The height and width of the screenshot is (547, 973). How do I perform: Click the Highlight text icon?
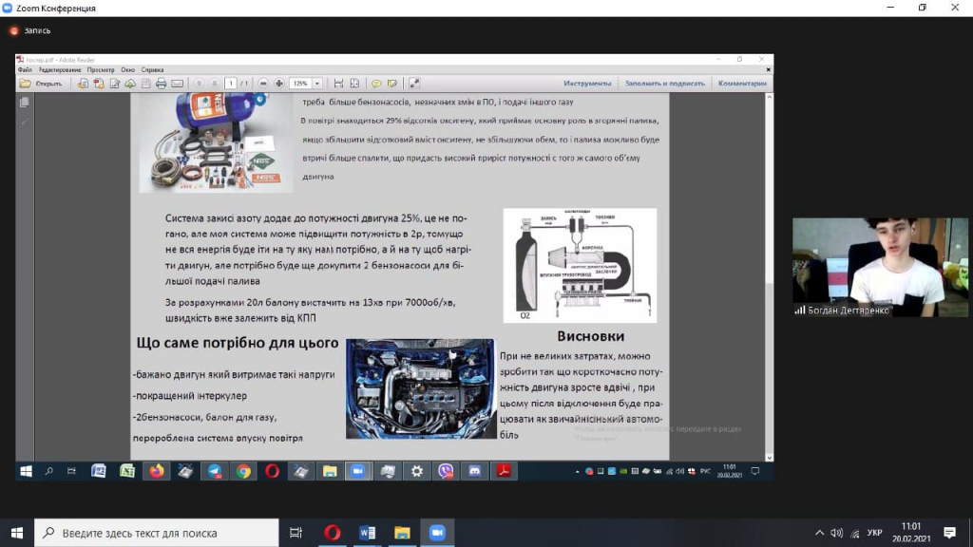click(x=392, y=84)
